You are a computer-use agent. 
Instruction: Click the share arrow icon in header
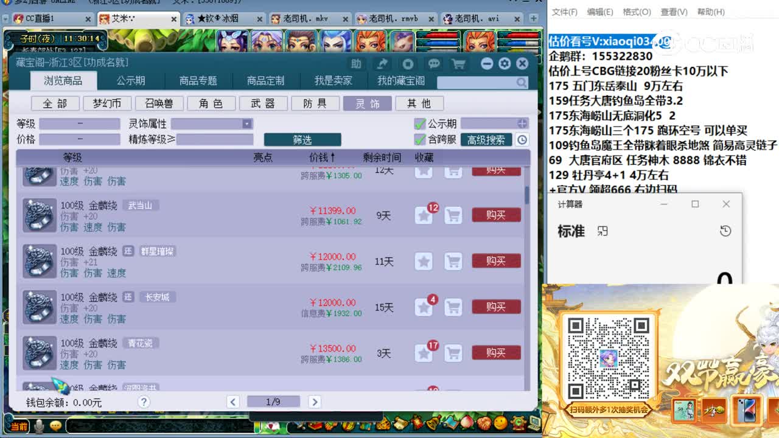point(383,64)
